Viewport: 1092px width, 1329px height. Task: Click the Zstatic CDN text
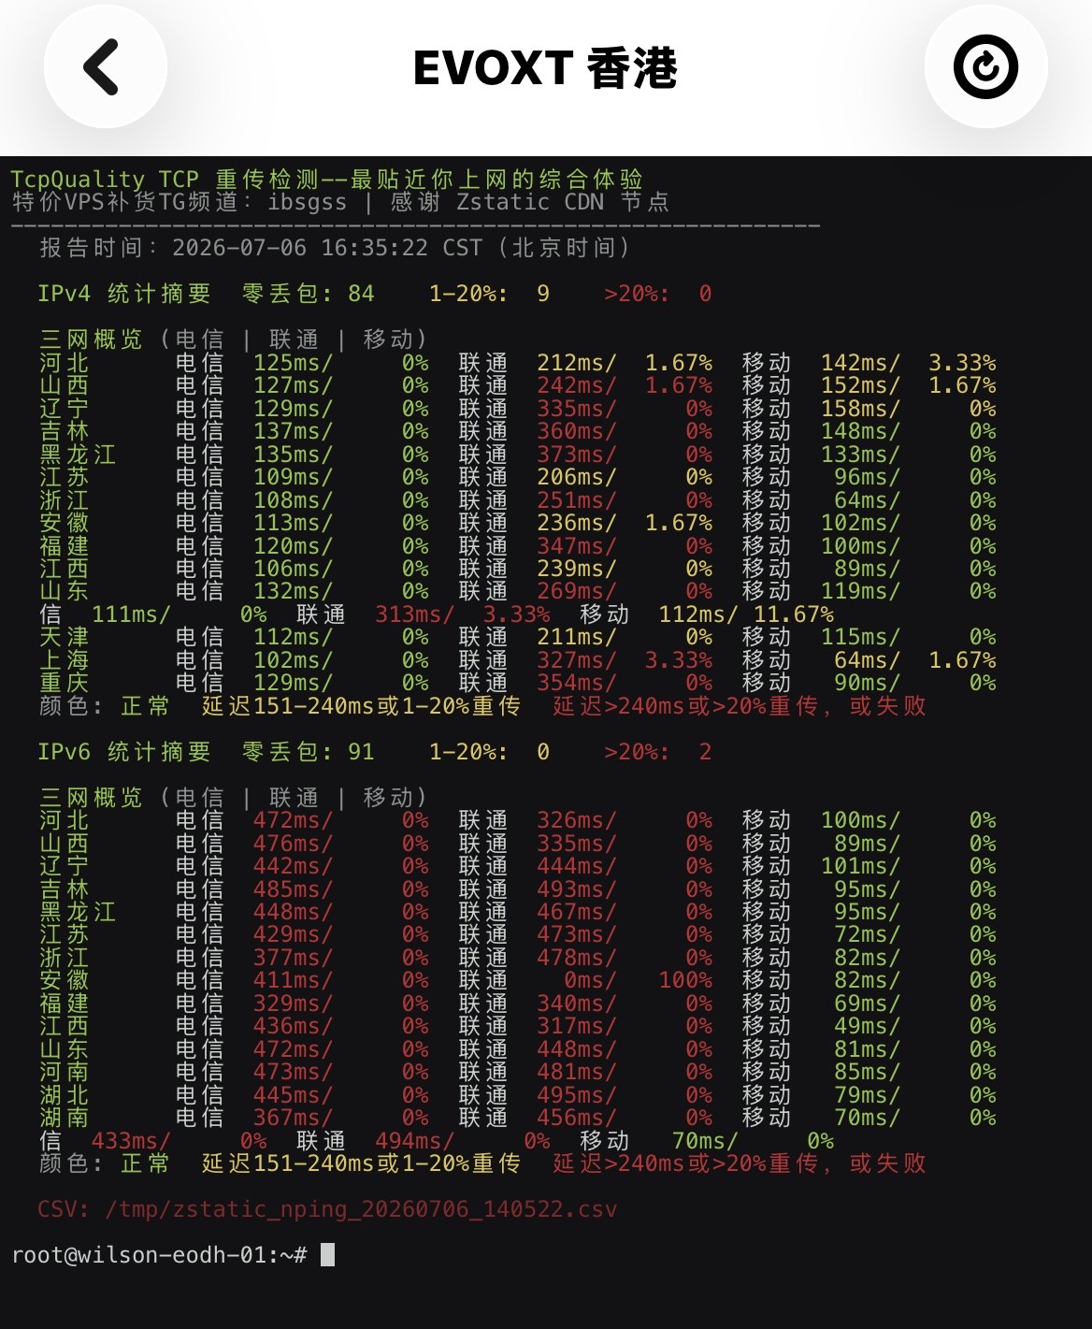coord(530,202)
